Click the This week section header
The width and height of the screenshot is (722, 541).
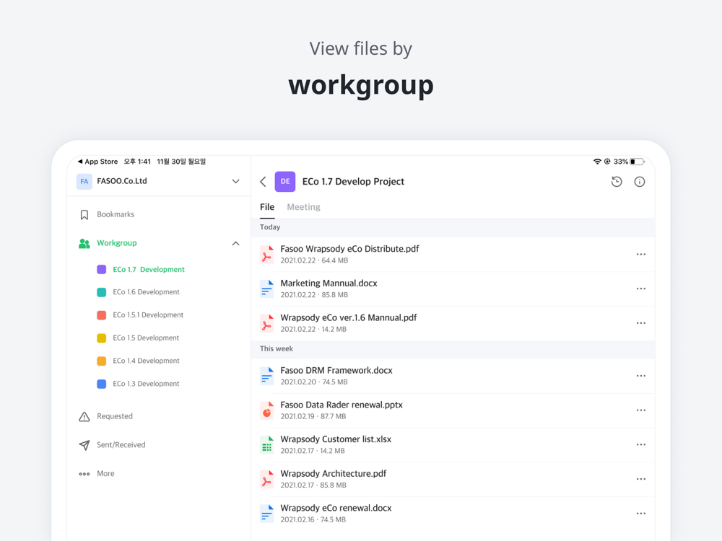(453, 348)
